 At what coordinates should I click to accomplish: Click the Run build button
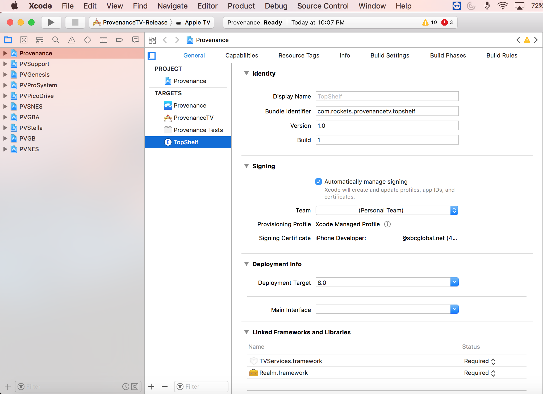click(x=51, y=22)
